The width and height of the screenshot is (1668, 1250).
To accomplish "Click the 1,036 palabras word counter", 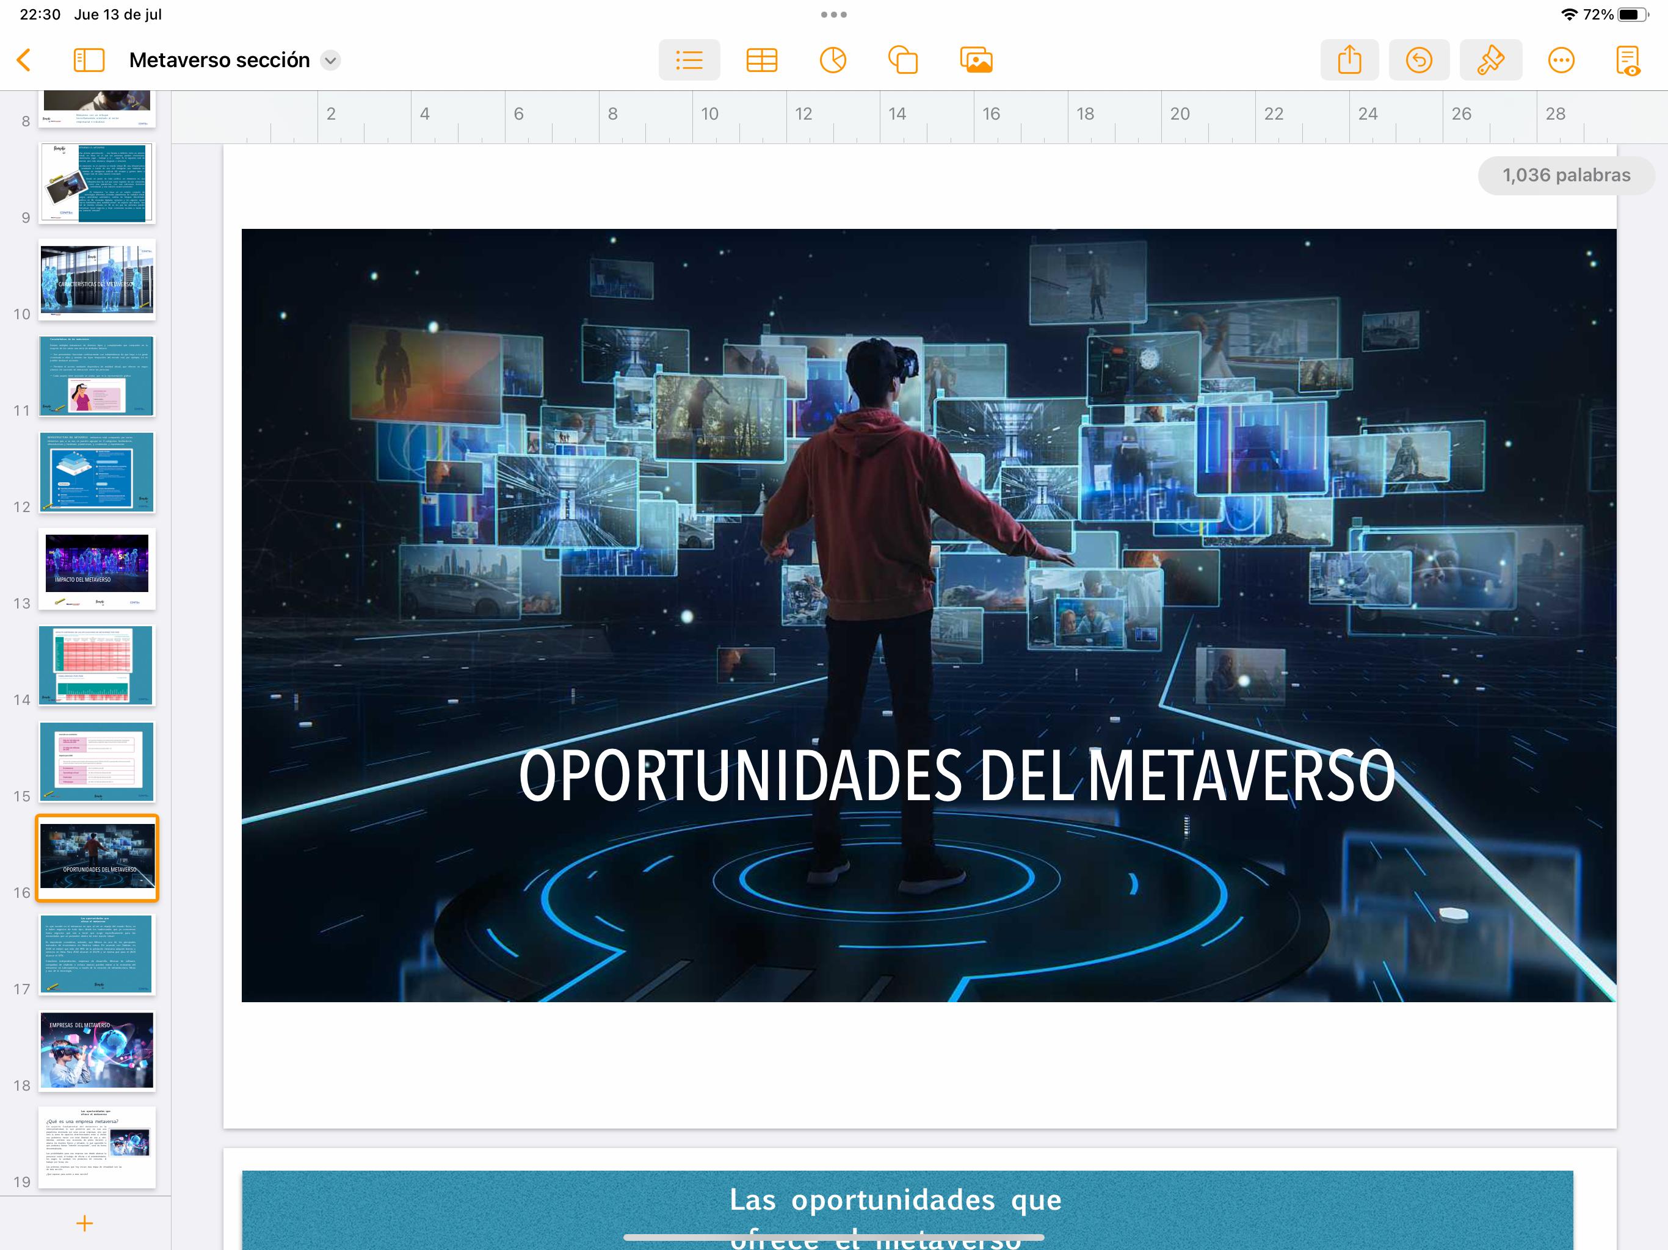I will [x=1565, y=175].
